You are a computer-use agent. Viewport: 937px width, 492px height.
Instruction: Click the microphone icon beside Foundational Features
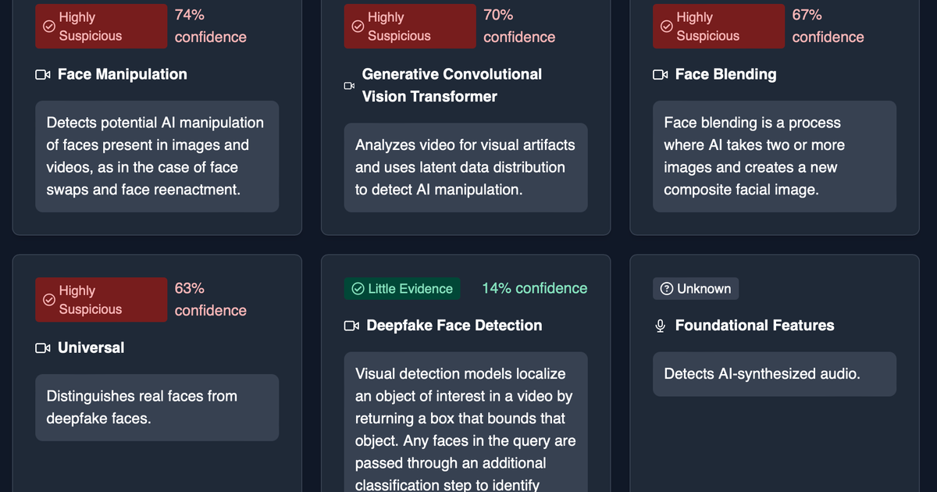pyautogui.click(x=661, y=326)
